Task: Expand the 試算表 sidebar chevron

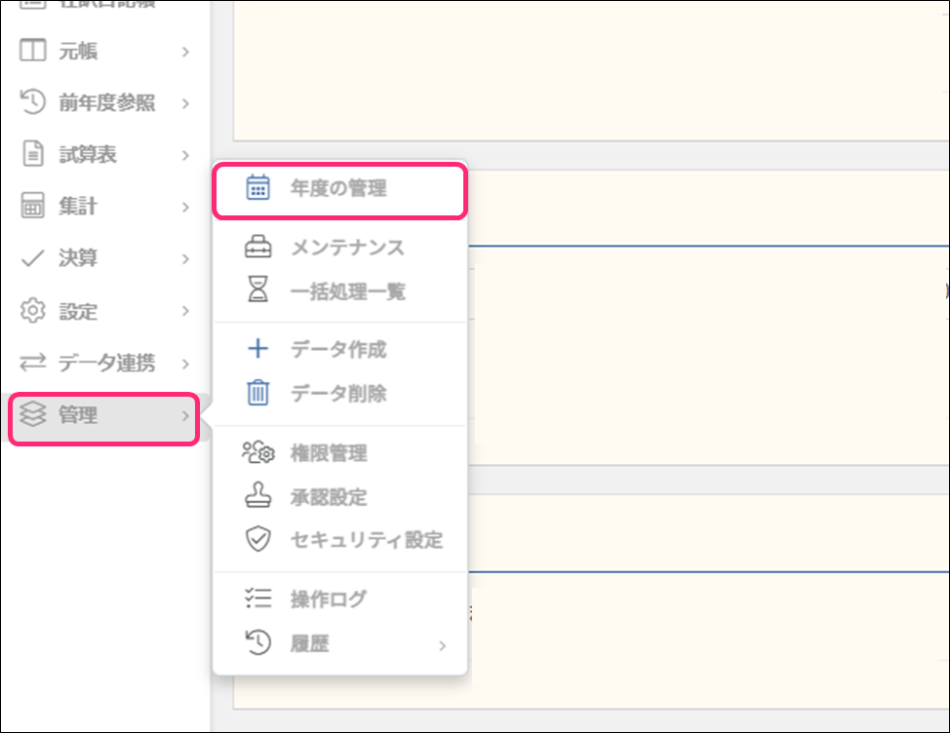Action: pos(185,155)
